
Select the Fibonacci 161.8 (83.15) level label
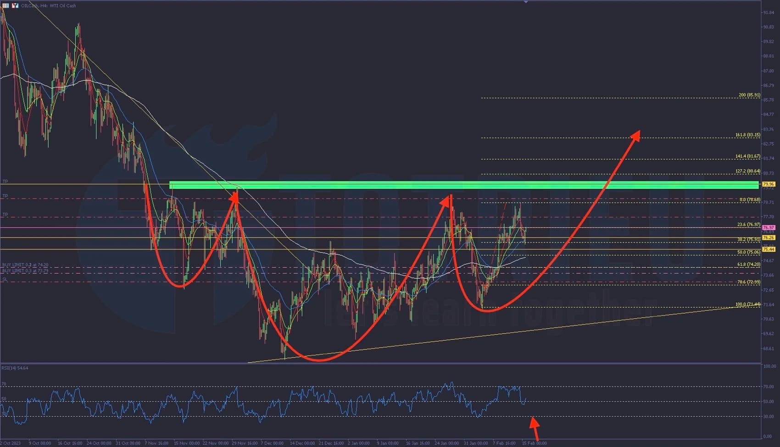(747, 135)
